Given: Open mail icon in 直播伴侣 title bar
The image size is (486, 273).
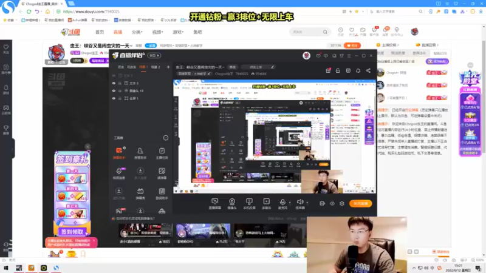Looking at the screenshot, I should coord(318,56).
